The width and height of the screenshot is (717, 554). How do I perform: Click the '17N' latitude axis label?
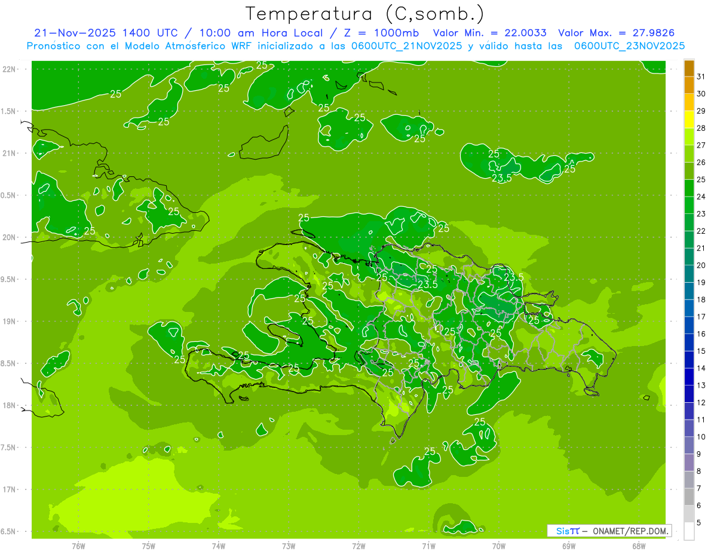pos(9,489)
